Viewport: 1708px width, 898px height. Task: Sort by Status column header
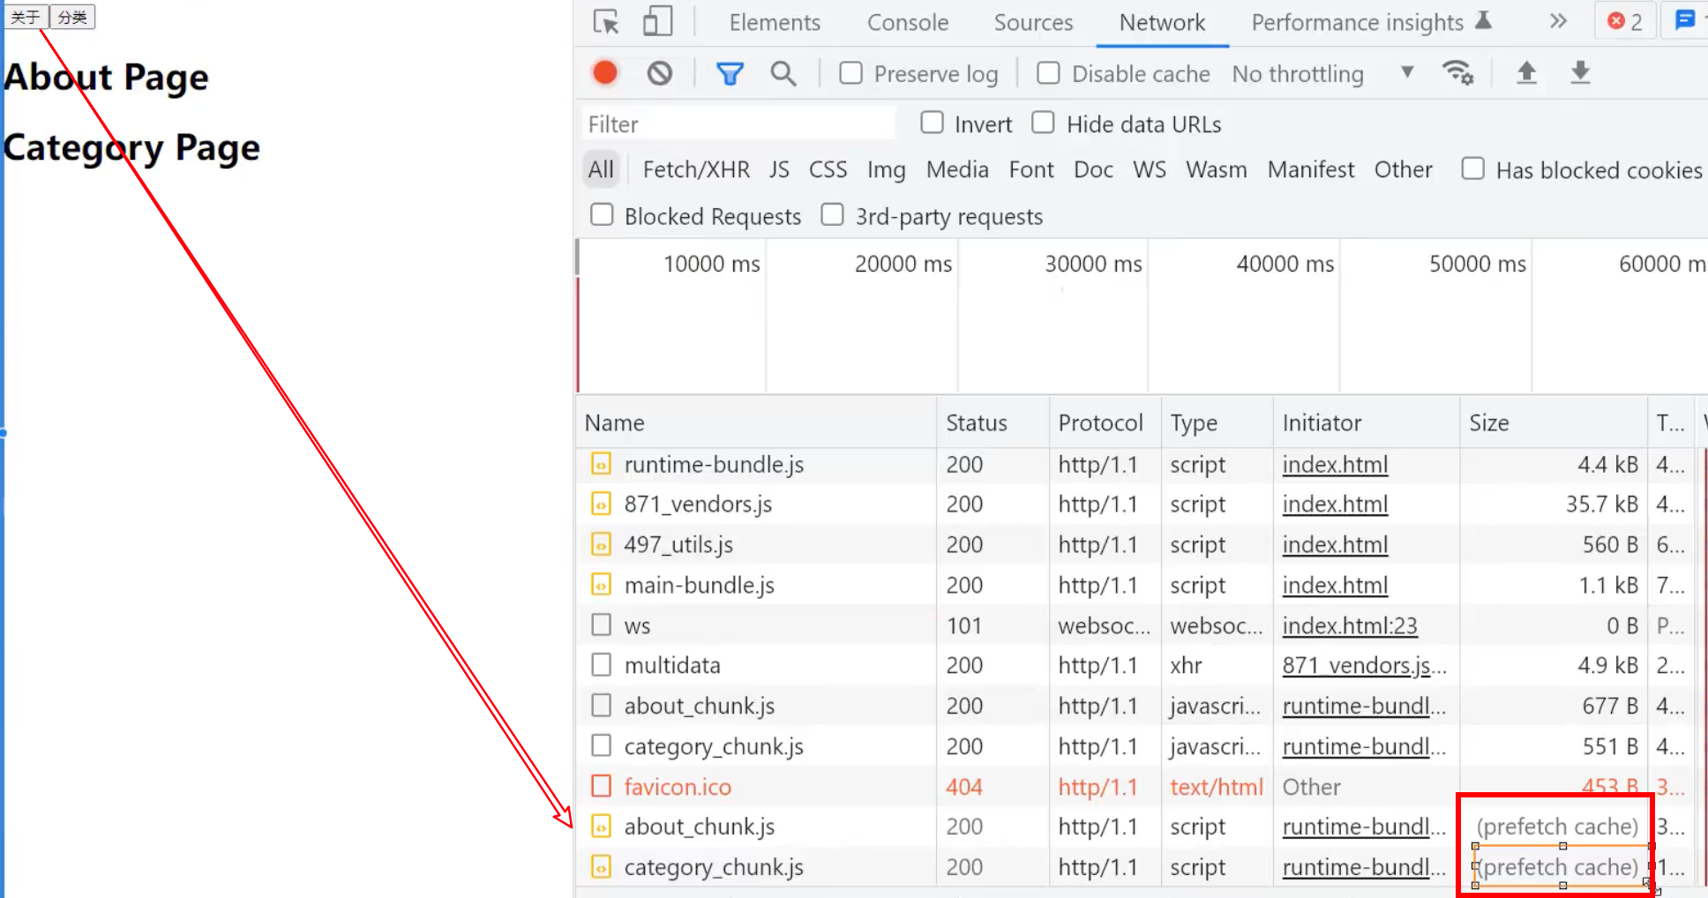tap(993, 423)
